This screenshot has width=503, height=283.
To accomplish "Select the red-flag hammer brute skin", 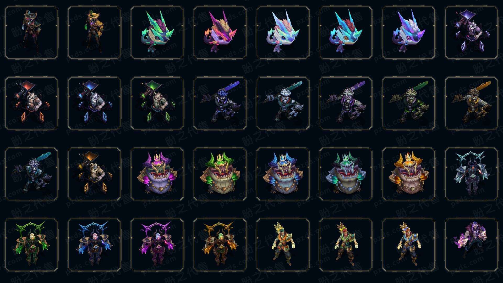I will click(31, 103).
